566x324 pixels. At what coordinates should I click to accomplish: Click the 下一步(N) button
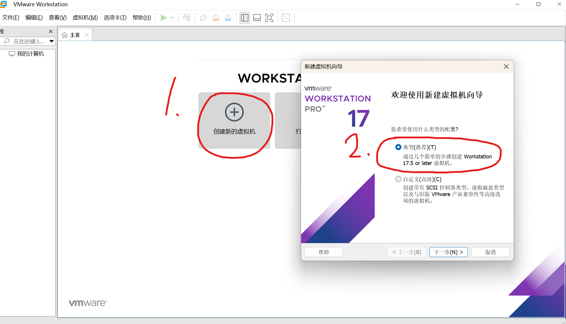pyautogui.click(x=449, y=252)
